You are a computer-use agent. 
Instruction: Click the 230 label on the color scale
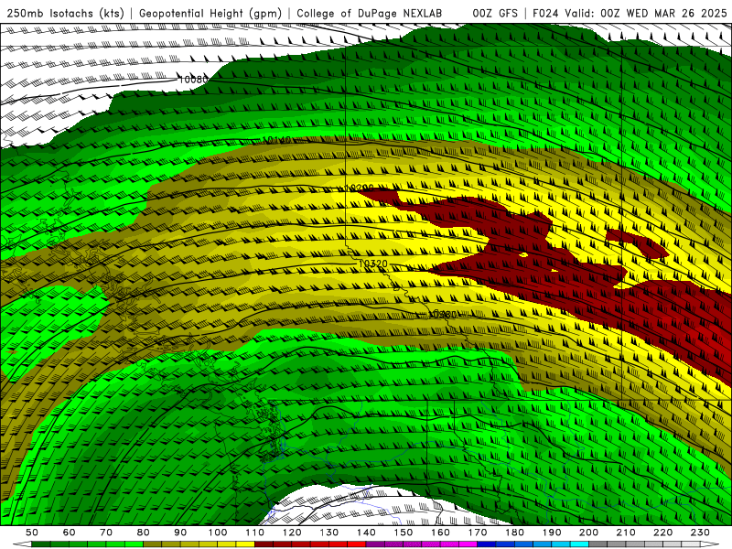click(x=700, y=533)
